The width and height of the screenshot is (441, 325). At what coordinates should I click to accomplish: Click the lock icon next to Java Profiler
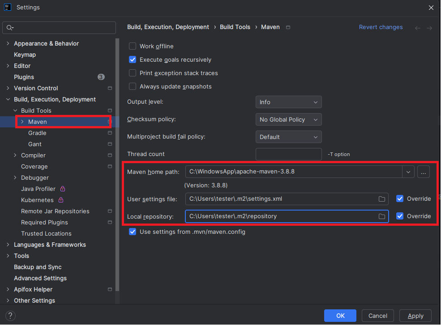click(x=63, y=189)
